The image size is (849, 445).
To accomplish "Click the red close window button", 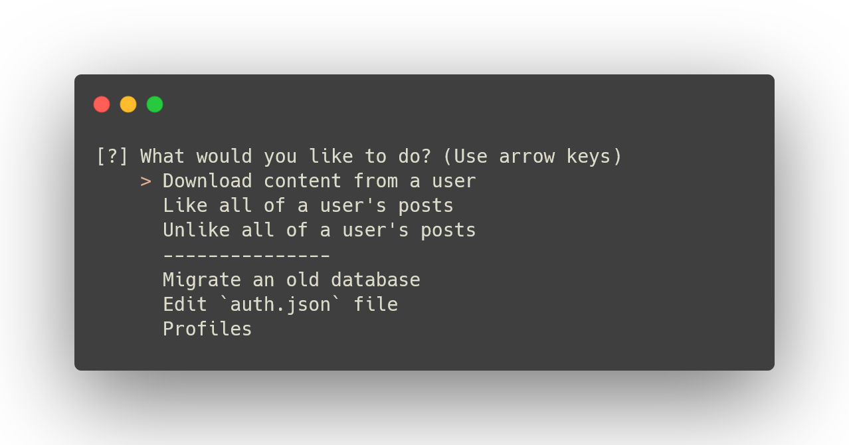I will (102, 104).
